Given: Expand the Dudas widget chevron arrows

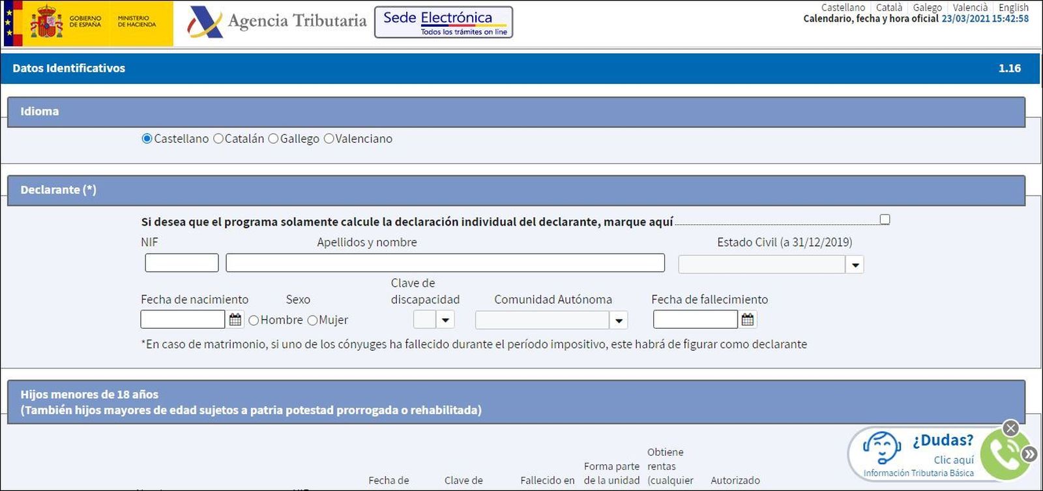Looking at the screenshot, I should 1029,453.
